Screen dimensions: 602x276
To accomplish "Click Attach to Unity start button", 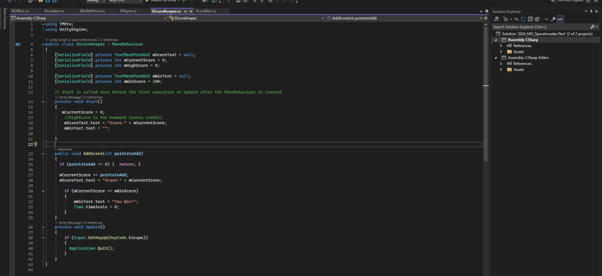I will pos(161,1).
